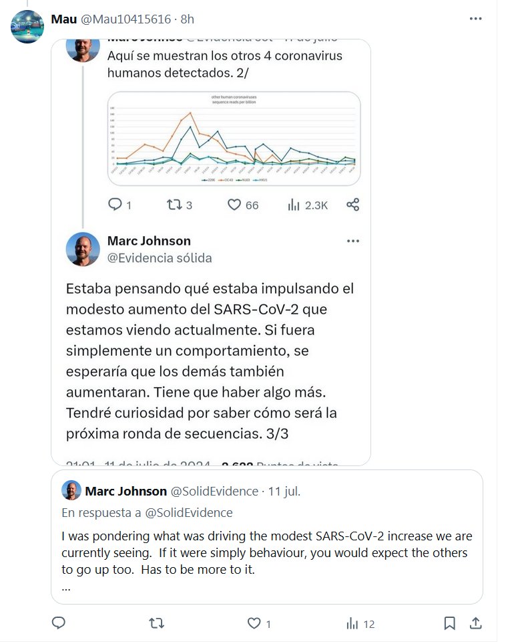
Task: Open the Mau display name link
Action: [63, 19]
